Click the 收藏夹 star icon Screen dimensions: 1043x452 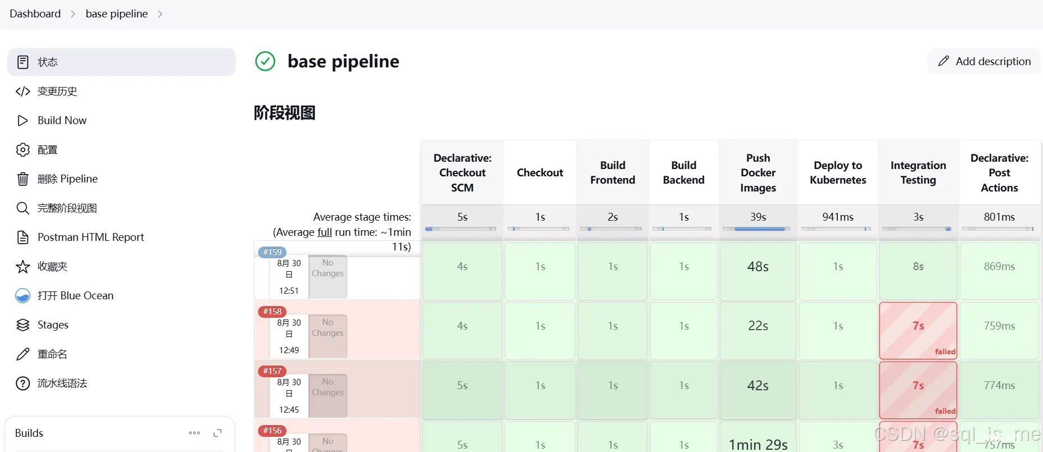[22, 266]
